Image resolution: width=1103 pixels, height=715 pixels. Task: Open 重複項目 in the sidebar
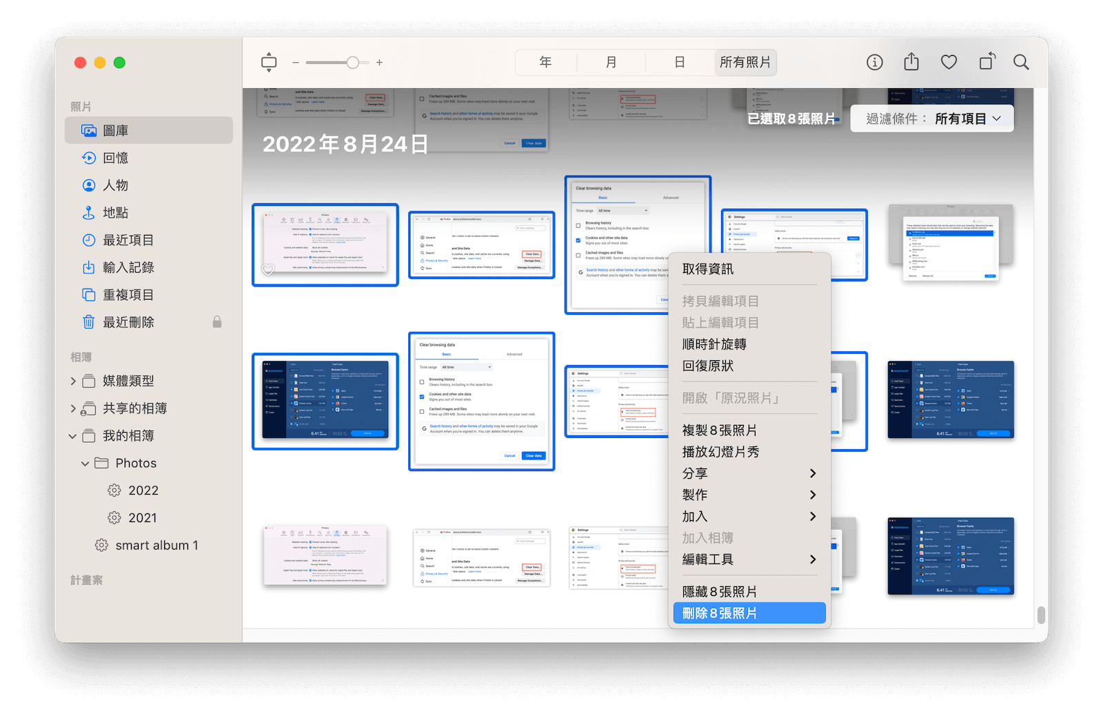(149, 295)
